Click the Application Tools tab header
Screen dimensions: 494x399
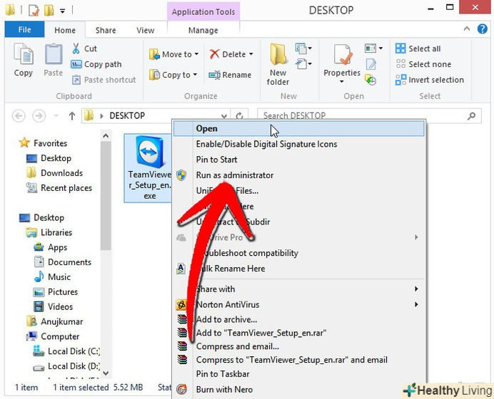point(203,12)
